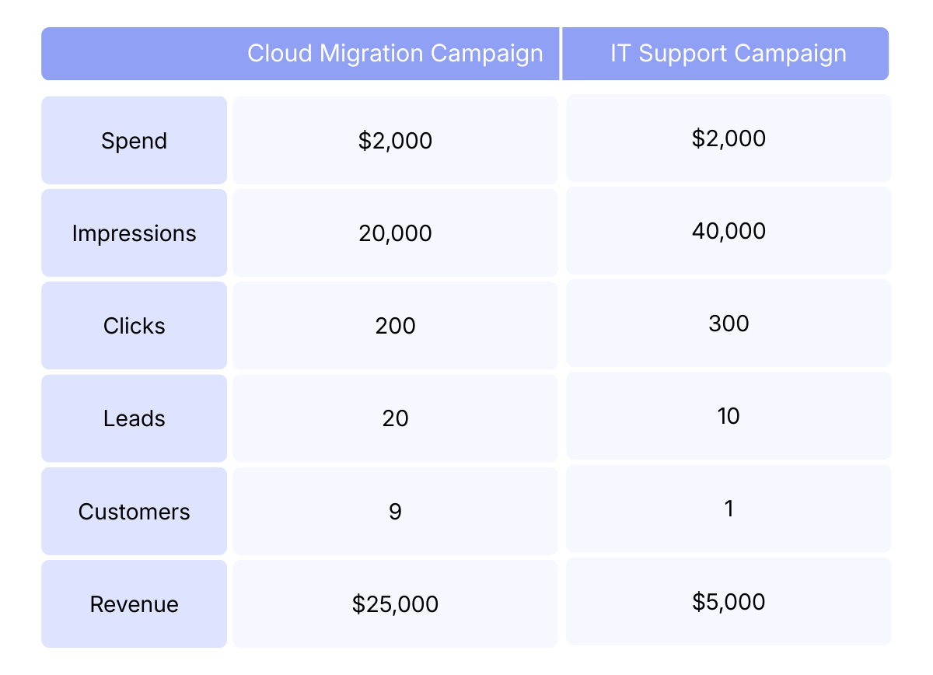933x675 pixels.
Task: Click Cloud Migration spend value $2,000
Action: pos(395,141)
